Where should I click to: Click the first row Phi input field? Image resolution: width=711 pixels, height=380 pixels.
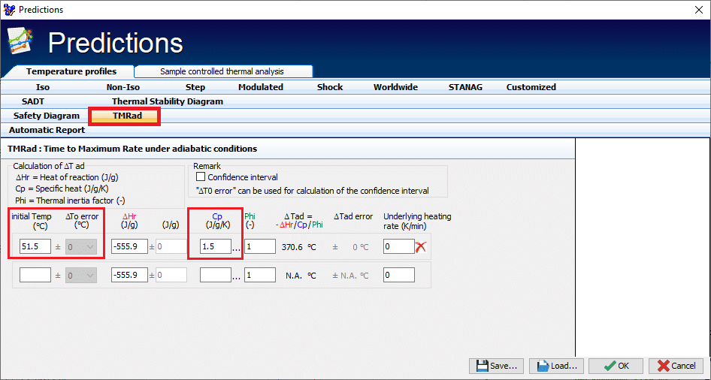pos(260,246)
